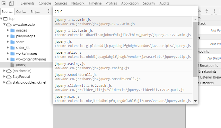Select the Sourc.. navigator sub-tab
This screenshot has width=221, height=128.
tap(7, 12)
